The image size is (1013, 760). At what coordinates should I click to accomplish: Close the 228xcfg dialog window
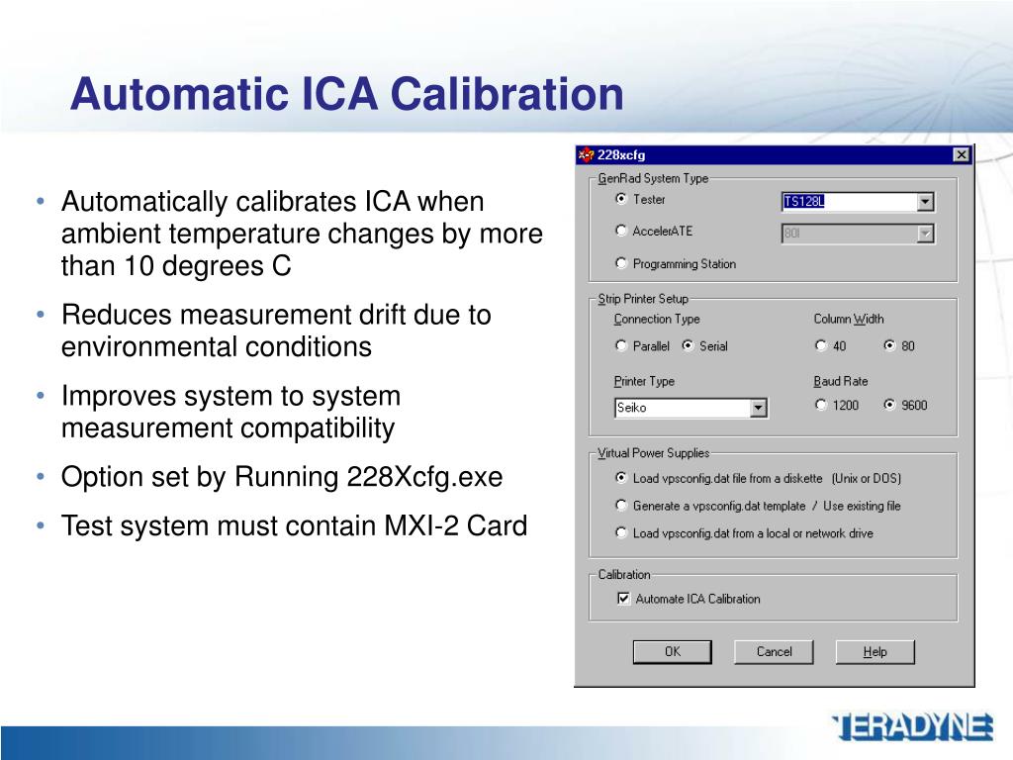[962, 155]
